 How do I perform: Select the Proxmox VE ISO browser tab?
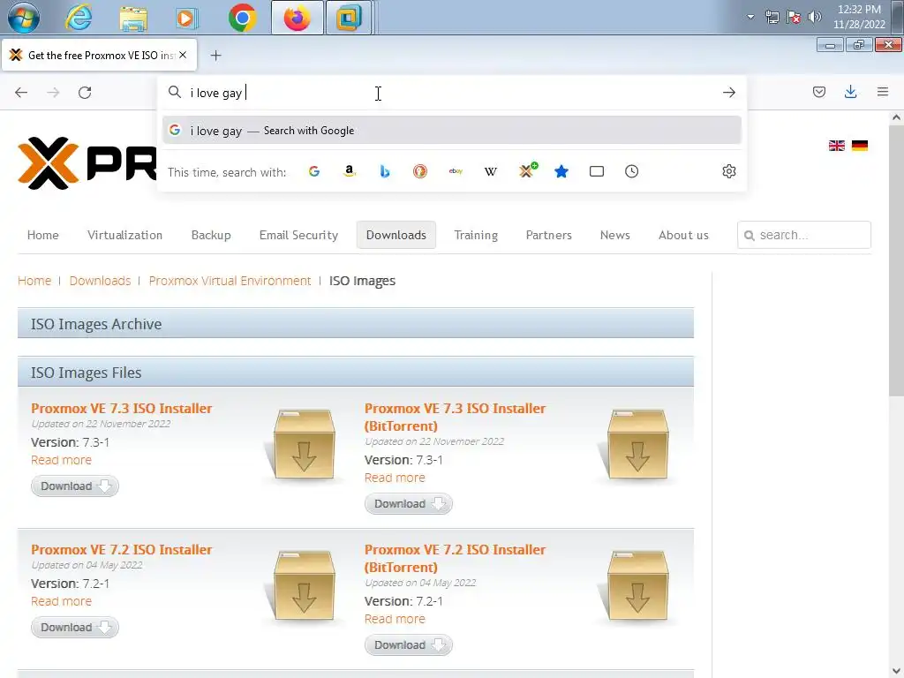coord(99,56)
